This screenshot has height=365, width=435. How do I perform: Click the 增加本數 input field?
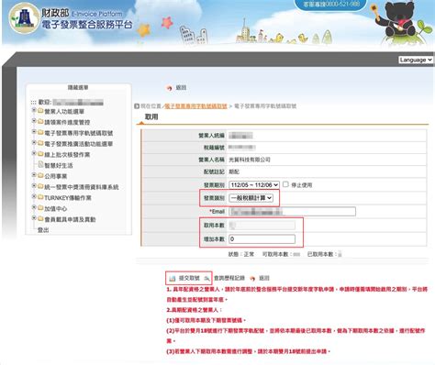pyautogui.click(x=262, y=239)
